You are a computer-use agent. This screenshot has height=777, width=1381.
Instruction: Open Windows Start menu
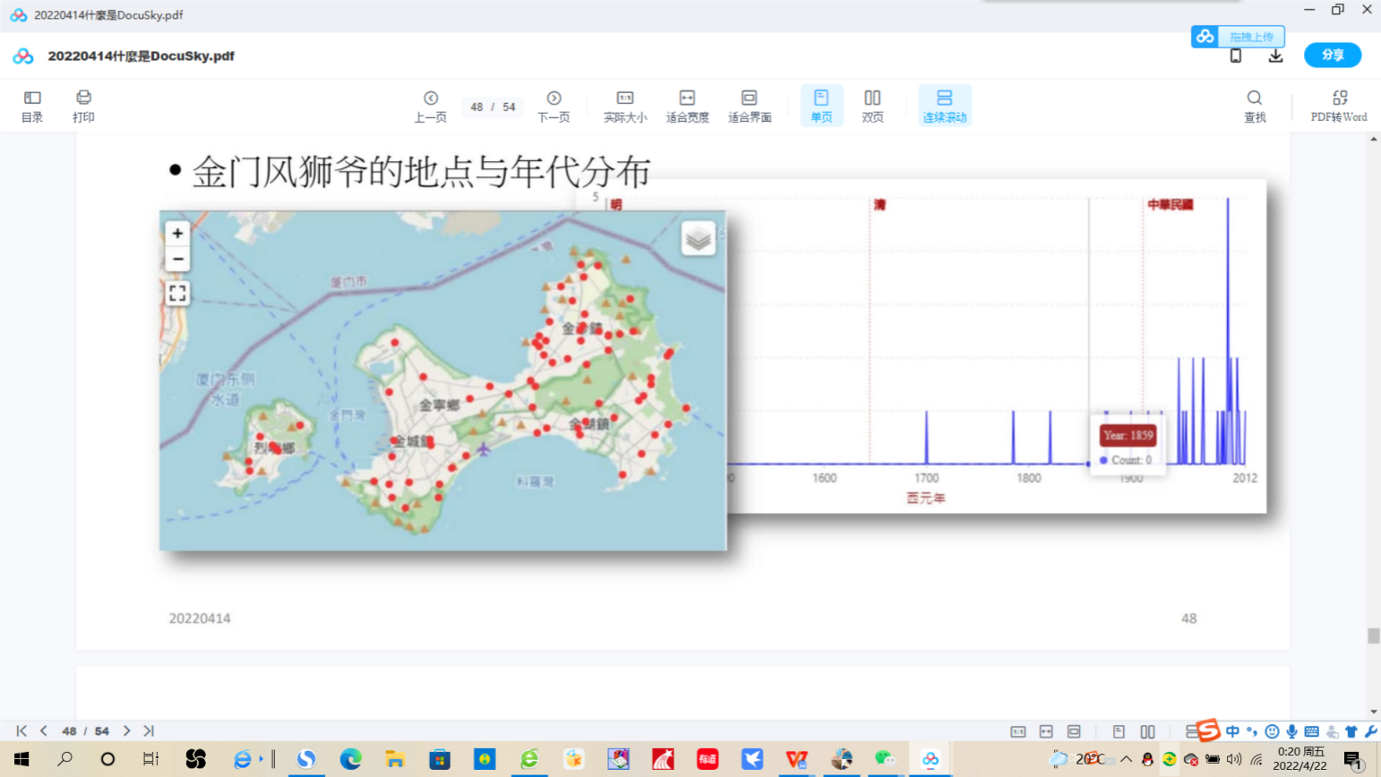pos(21,759)
